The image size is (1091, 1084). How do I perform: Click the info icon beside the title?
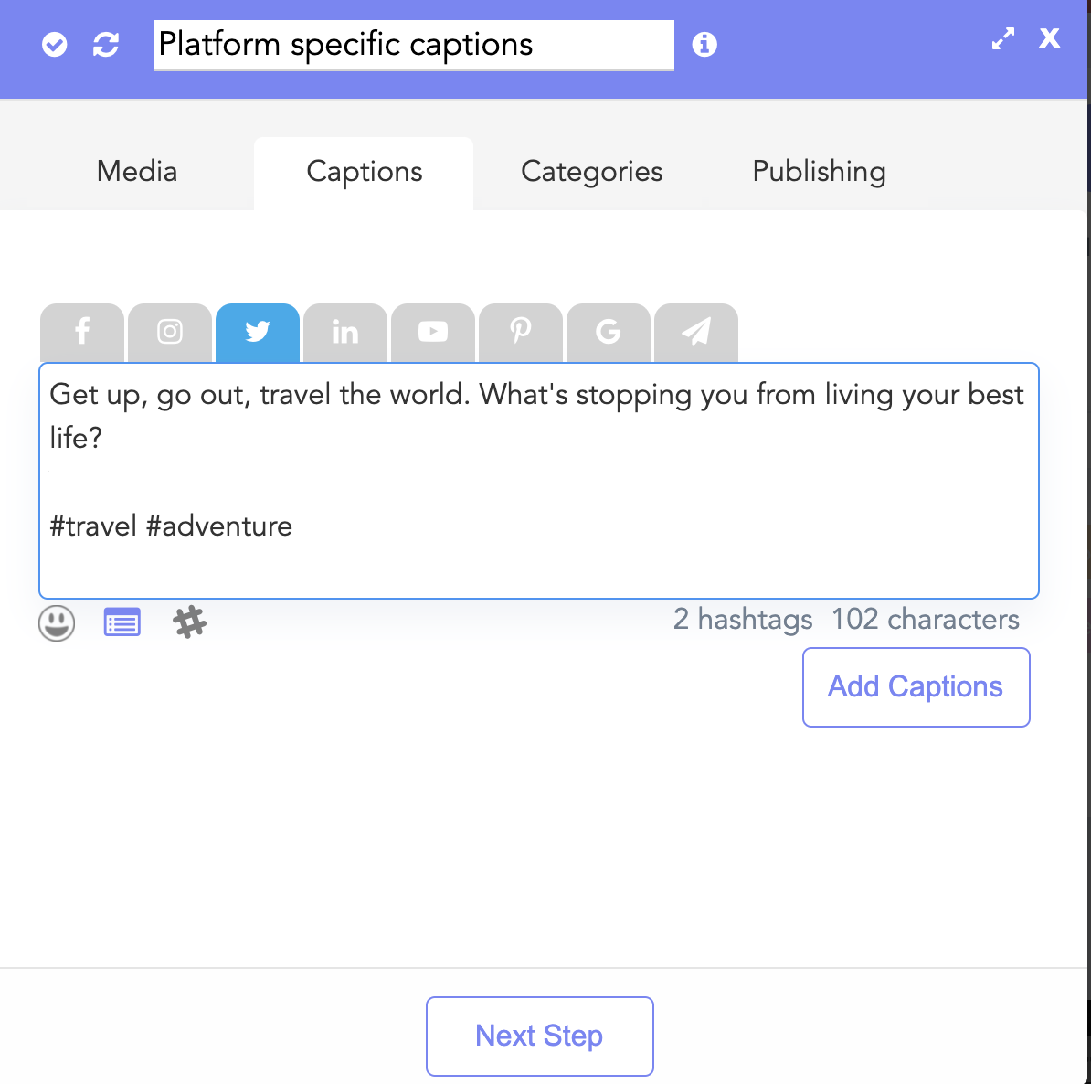[x=704, y=45]
